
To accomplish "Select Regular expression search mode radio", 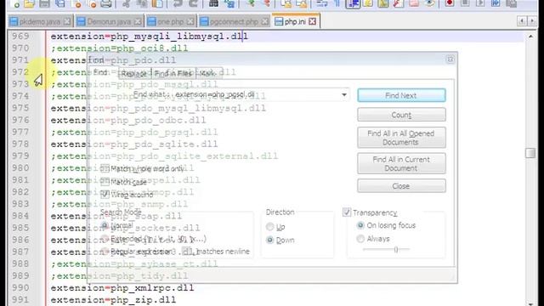I will coord(105,252).
